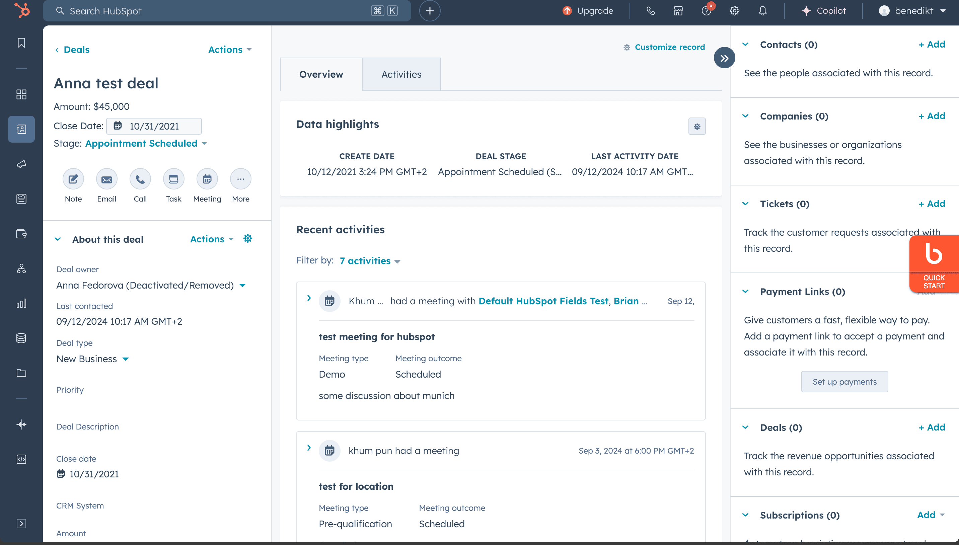
Task: Schedule a Meeting from the deal
Action: [207, 179]
